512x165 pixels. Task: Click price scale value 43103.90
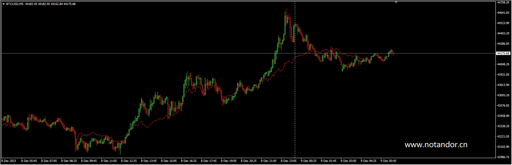(503, 147)
